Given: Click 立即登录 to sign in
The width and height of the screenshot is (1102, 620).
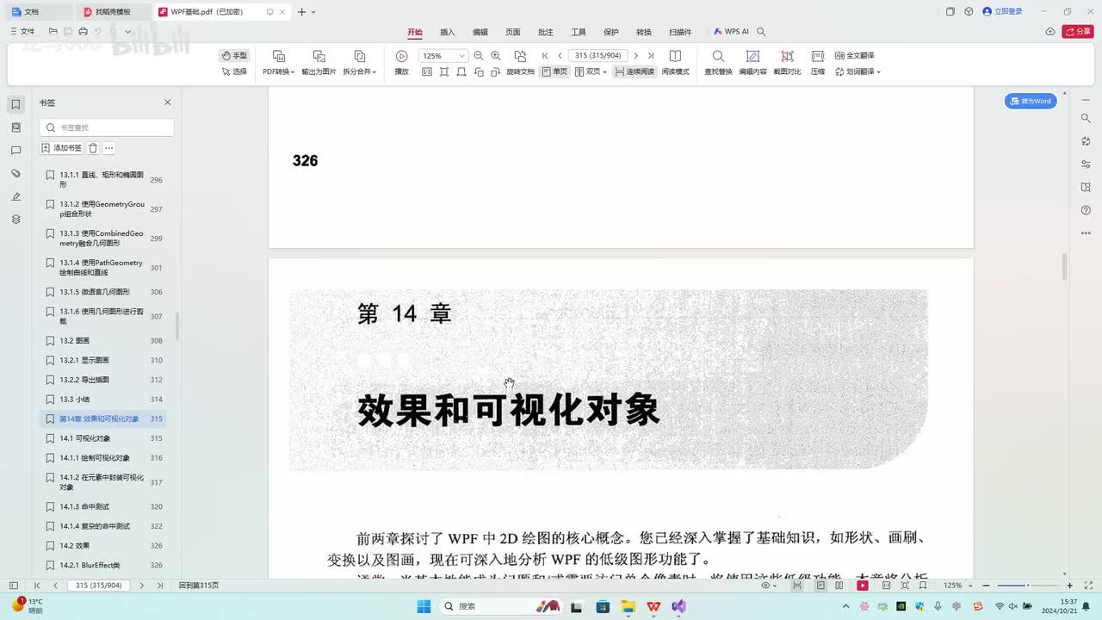Looking at the screenshot, I should tap(1001, 12).
